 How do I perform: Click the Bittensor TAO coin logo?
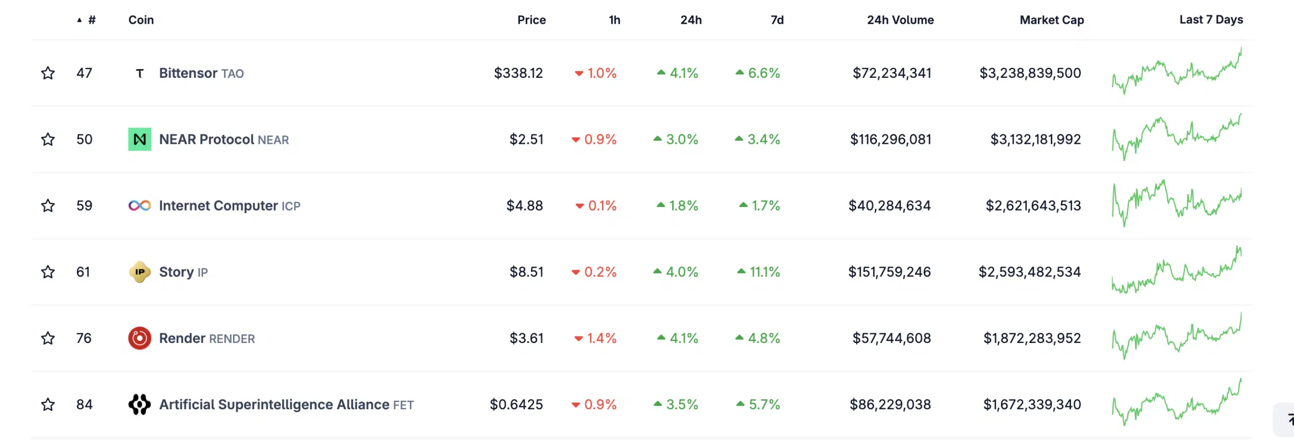(140, 73)
